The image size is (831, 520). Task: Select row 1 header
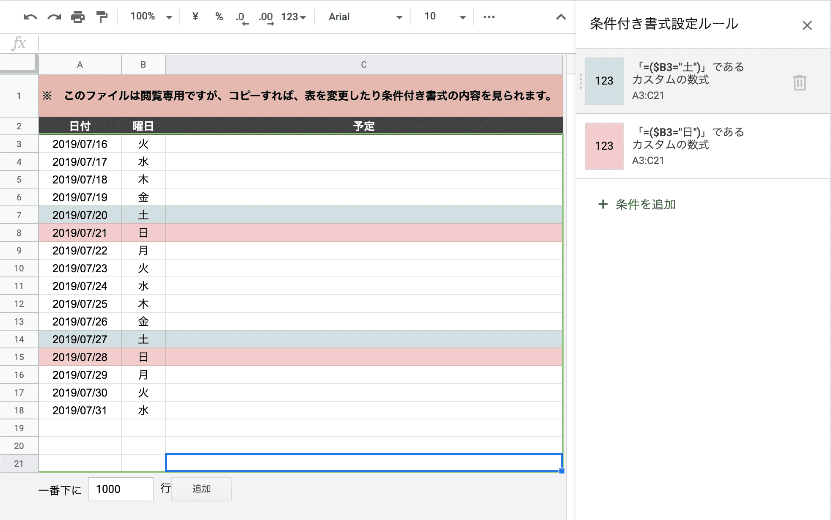point(19,96)
